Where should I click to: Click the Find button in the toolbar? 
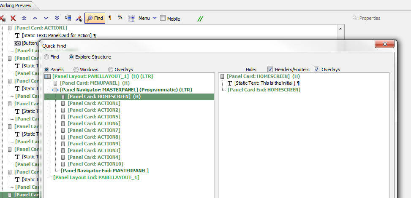click(x=95, y=18)
